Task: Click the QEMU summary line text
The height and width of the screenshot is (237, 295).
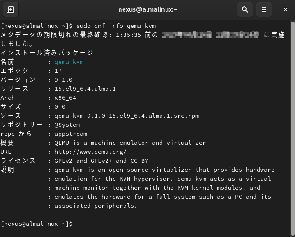Action: point(130,143)
